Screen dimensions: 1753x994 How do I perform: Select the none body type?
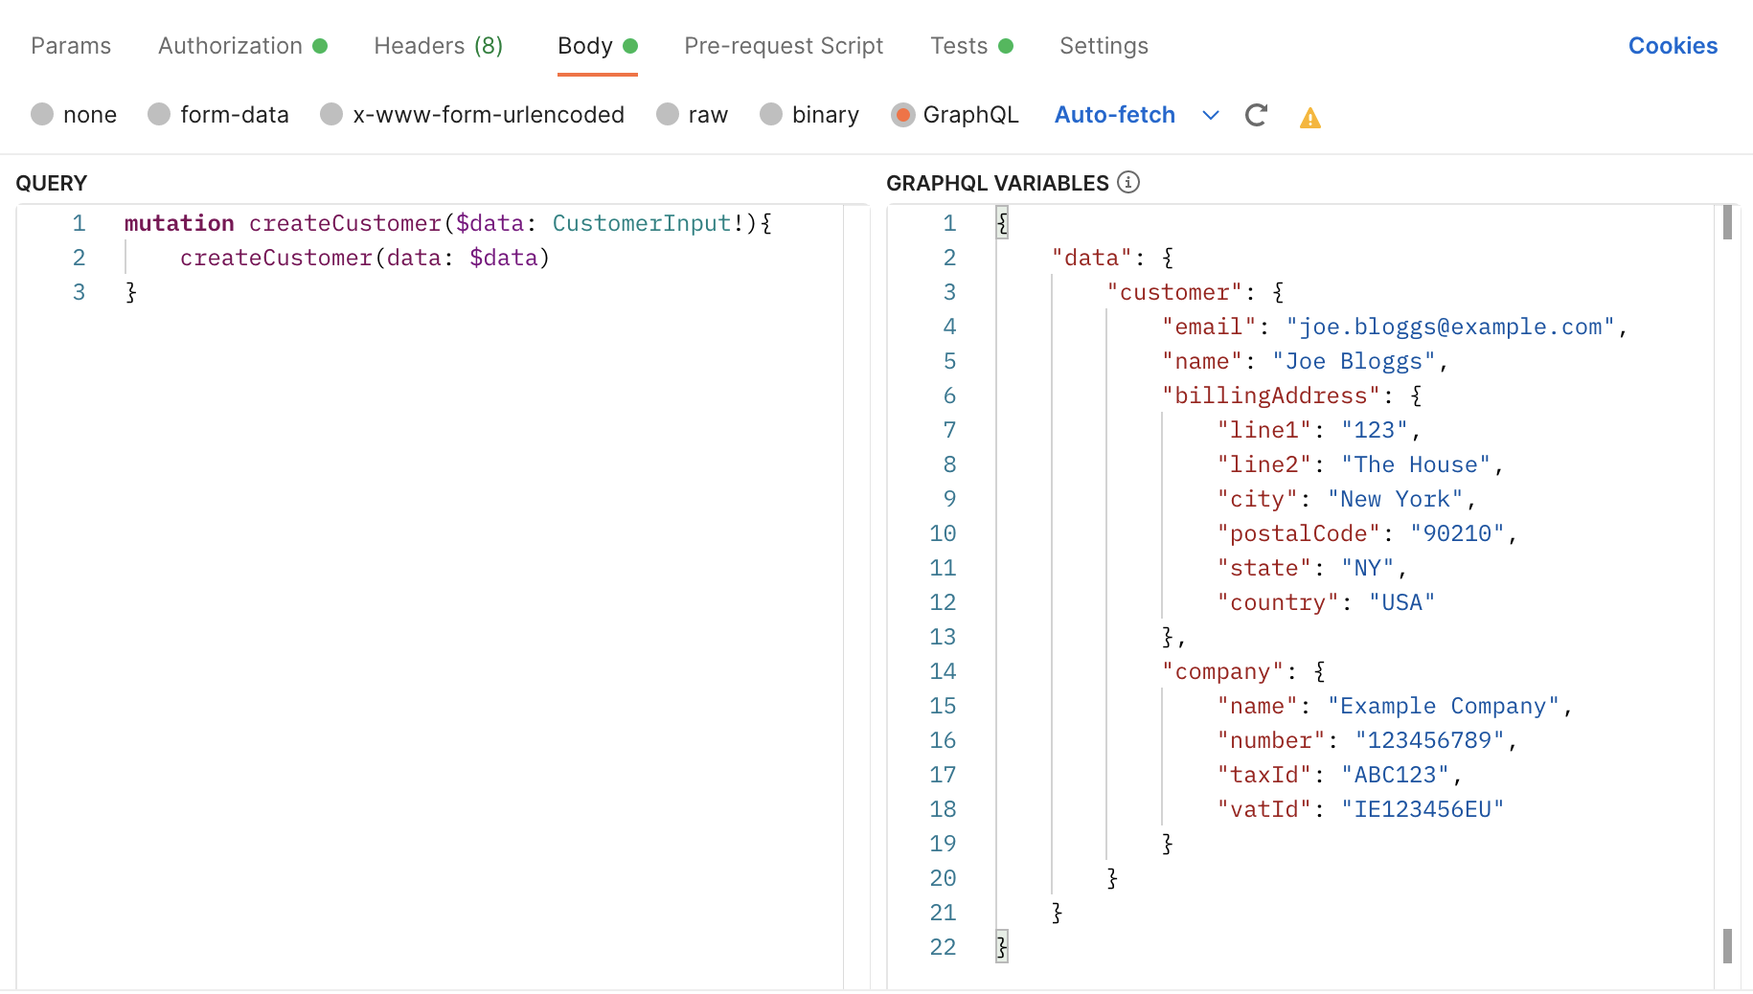(x=42, y=115)
